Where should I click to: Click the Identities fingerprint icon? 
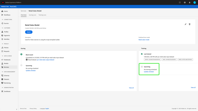click(x=2, y=39)
